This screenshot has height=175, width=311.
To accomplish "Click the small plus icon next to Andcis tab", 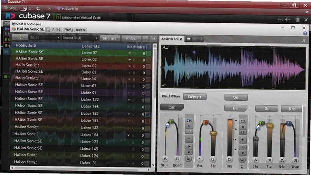I will coord(201,39).
